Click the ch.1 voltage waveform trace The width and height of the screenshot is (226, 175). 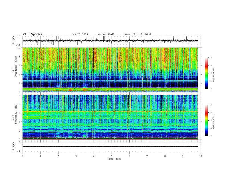point(110,41)
